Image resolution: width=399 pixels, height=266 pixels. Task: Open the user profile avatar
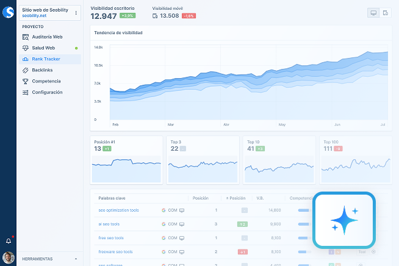click(x=9, y=257)
